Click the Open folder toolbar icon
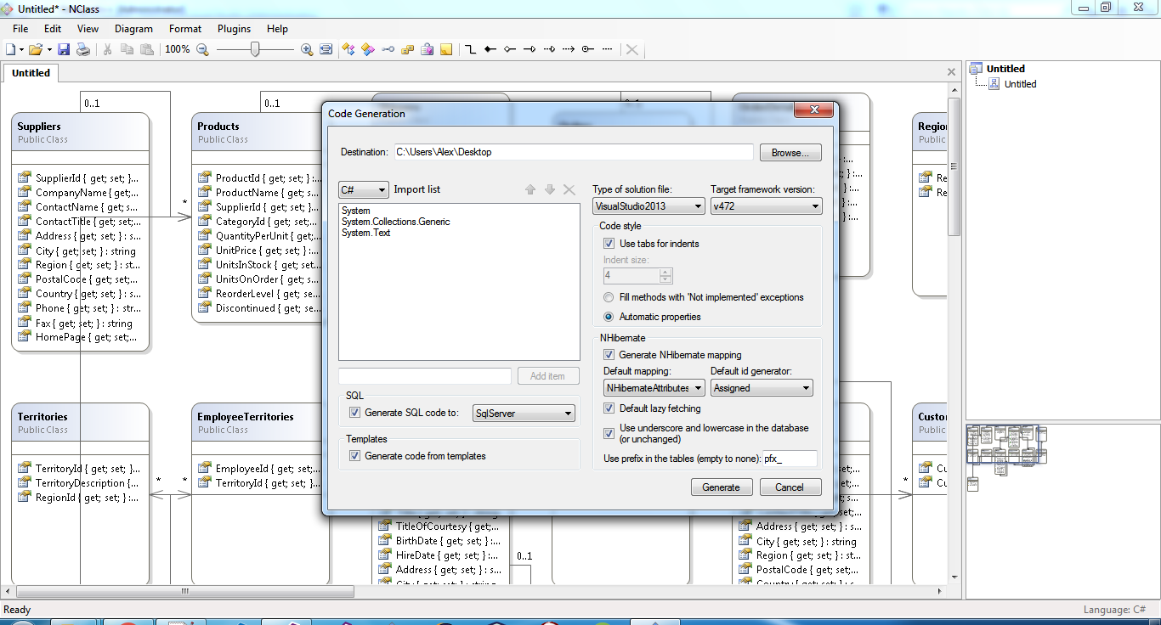 click(x=36, y=49)
